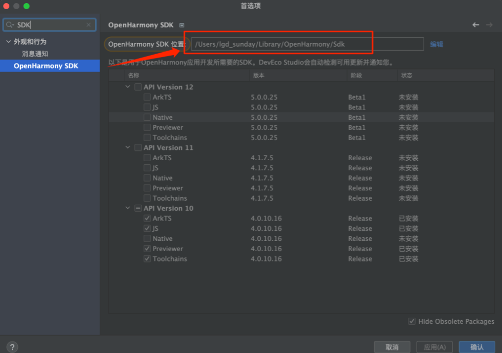Screen dimensions: 502x353
Task: Click the search magnifier icon
Action: [10, 25]
